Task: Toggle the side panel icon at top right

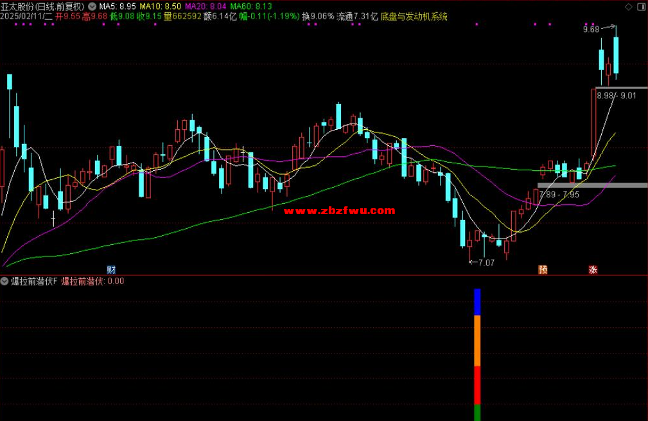Action: (x=643, y=6)
